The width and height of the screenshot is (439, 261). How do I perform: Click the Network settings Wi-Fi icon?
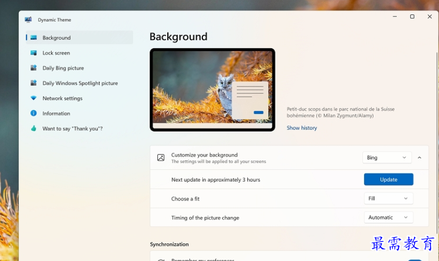pos(33,98)
